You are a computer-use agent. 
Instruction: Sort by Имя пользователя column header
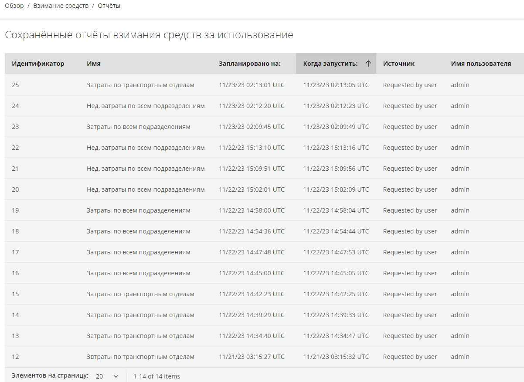point(480,64)
